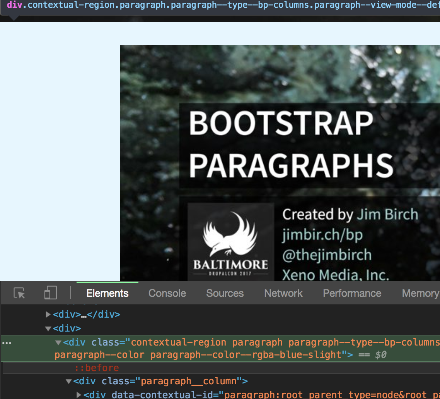Switch to the Memory tab

[420, 293]
